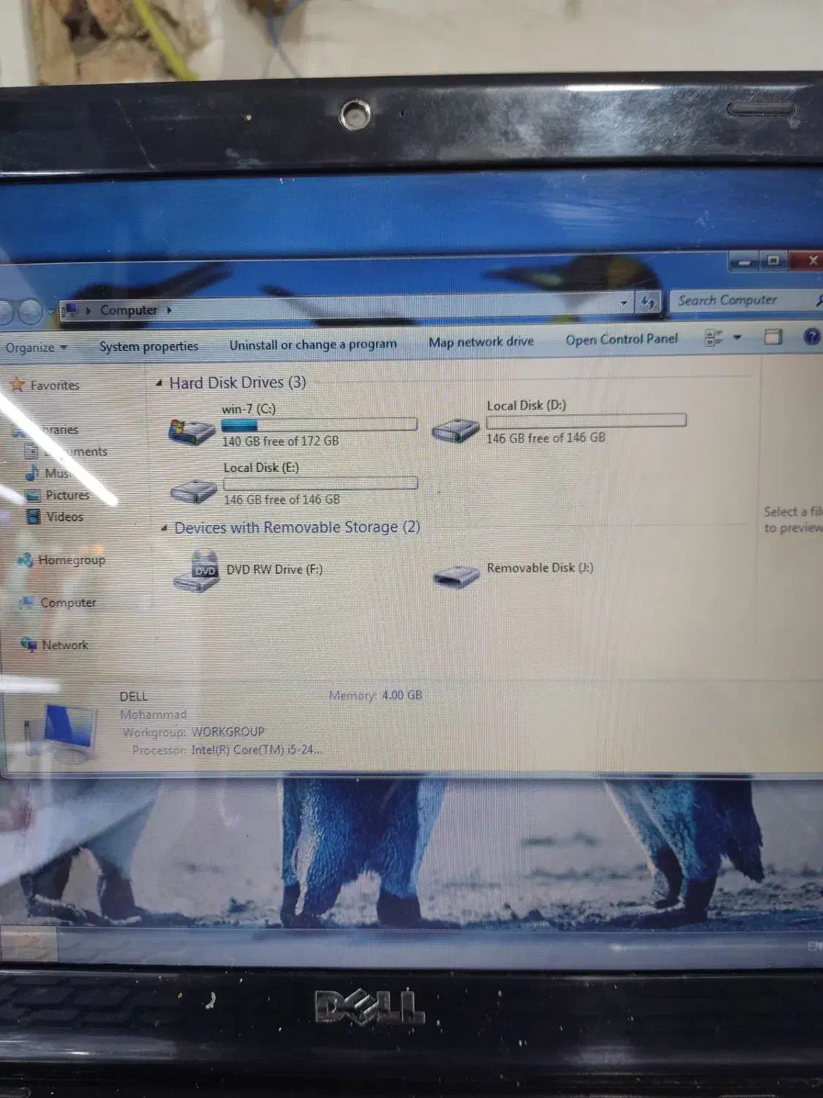Click the D: drive space usage bar
823x1098 pixels.
pyautogui.click(x=586, y=421)
